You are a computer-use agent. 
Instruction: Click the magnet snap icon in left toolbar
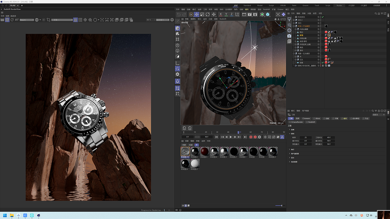coord(178,81)
